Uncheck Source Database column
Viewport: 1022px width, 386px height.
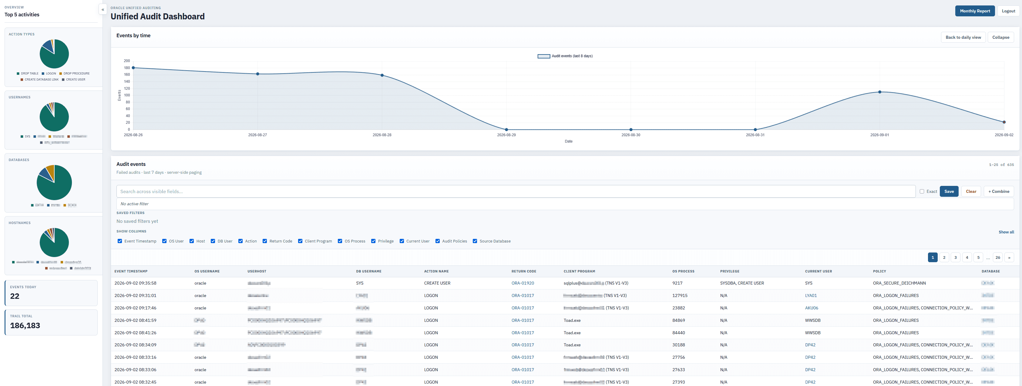[475, 241]
